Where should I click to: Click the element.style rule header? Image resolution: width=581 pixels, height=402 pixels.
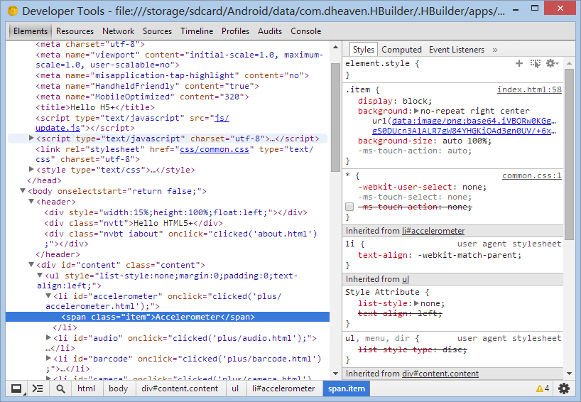point(382,63)
